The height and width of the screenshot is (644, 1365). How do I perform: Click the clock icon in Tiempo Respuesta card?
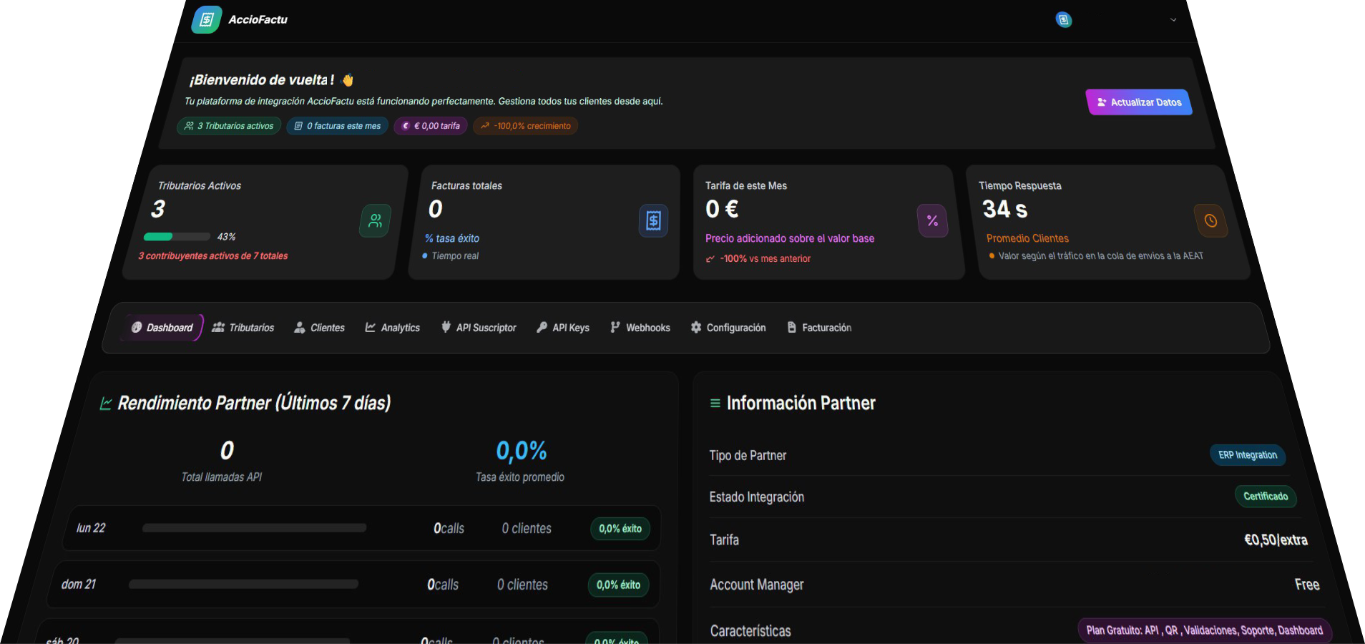(x=1210, y=221)
